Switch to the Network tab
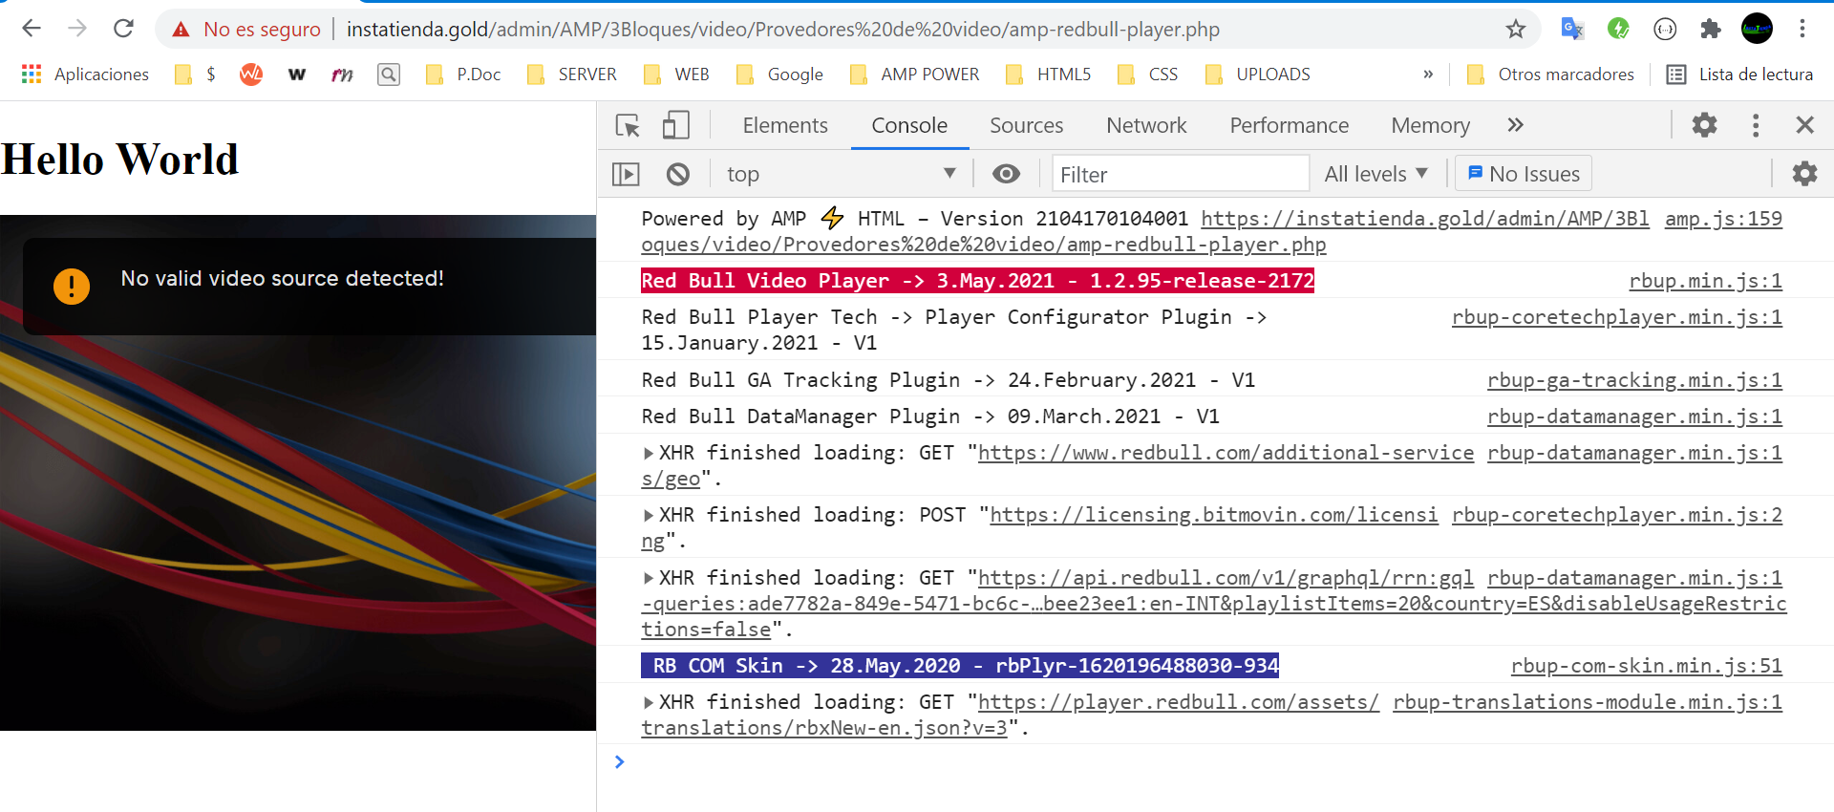The height and width of the screenshot is (812, 1834). [1146, 125]
